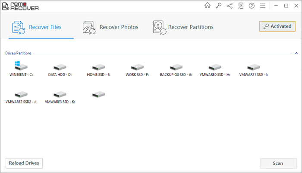Screen dimensions: 302x173
Task: Click the Reload Drives button
Action: [x=24, y=163]
